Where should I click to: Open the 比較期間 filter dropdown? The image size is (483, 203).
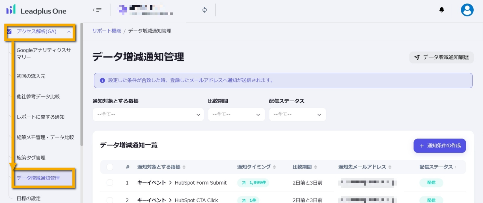(236, 115)
